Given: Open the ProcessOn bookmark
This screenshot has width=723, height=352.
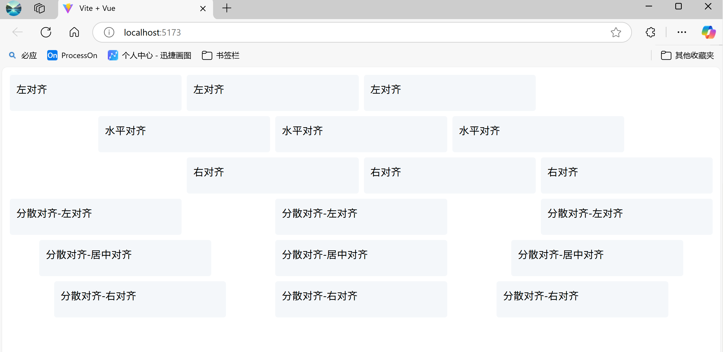Looking at the screenshot, I should [x=72, y=55].
